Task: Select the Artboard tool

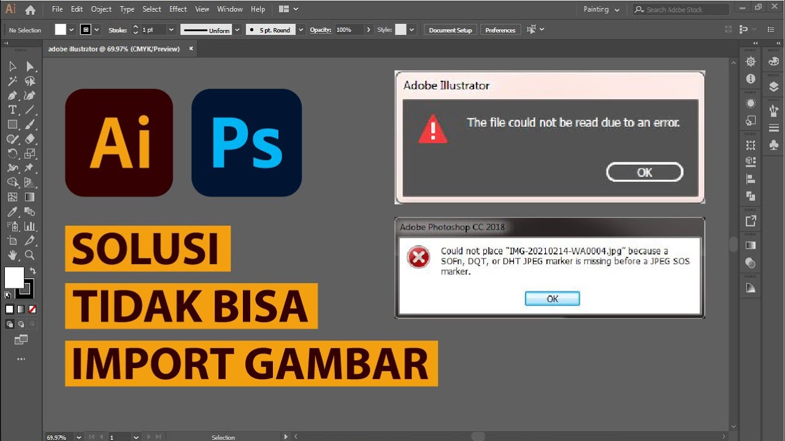Action: click(12, 241)
